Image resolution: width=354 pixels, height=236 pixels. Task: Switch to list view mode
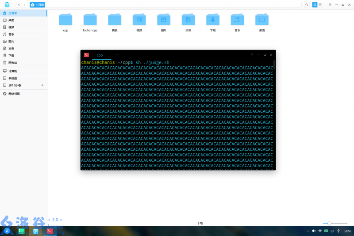320,4
